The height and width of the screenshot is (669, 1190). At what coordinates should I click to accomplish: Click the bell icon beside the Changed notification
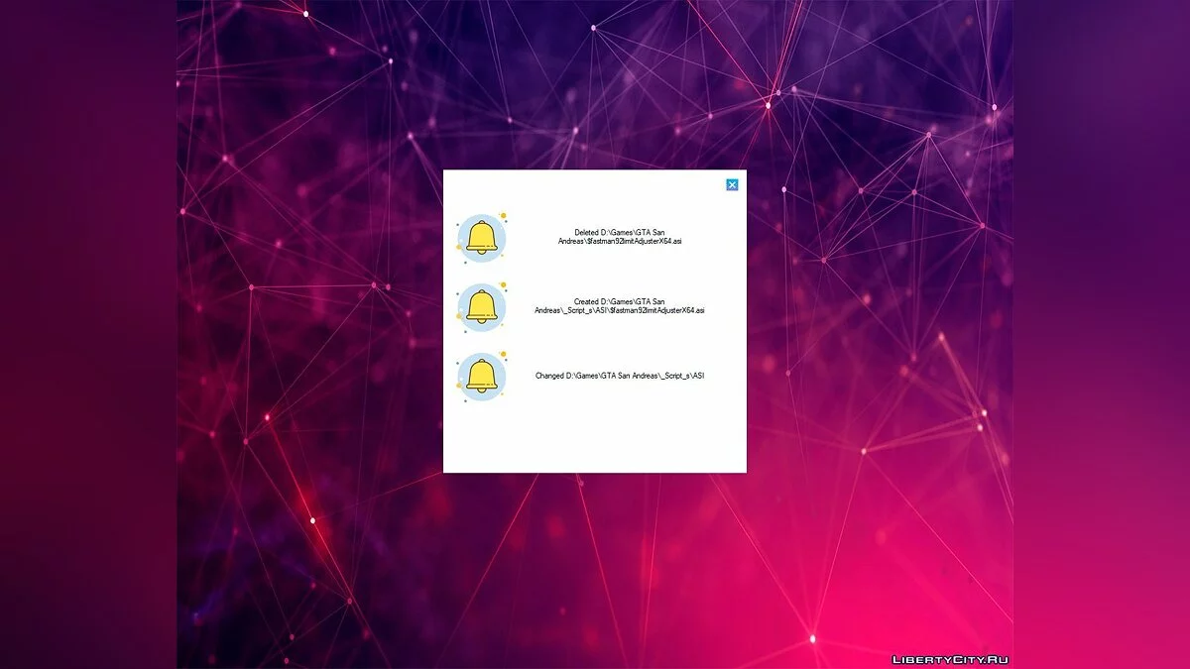482,376
